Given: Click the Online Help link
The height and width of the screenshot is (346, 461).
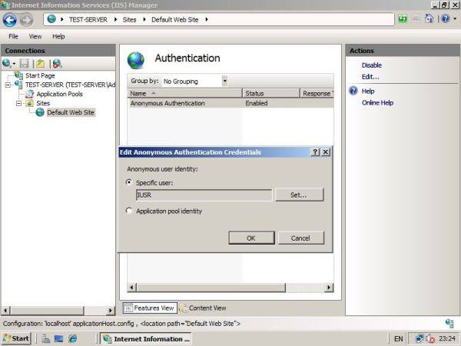Looking at the screenshot, I should click(377, 102).
